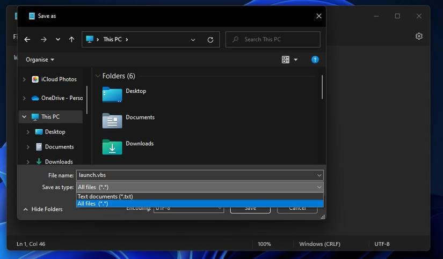Open the Desktop folder in main pane

pos(135,91)
